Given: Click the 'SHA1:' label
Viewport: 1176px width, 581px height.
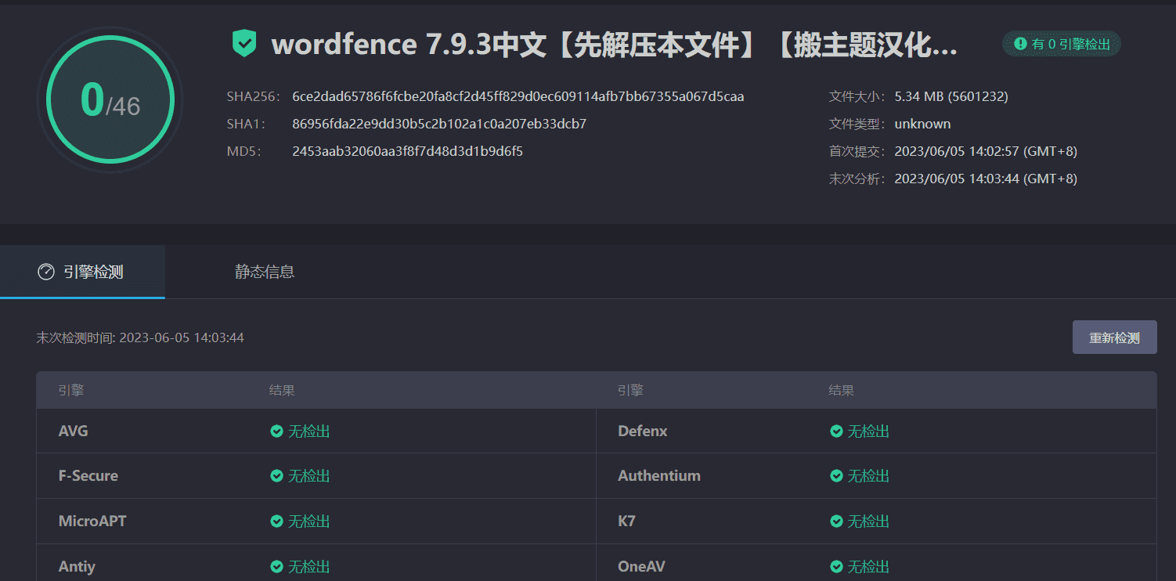Looking at the screenshot, I should pos(246,124).
